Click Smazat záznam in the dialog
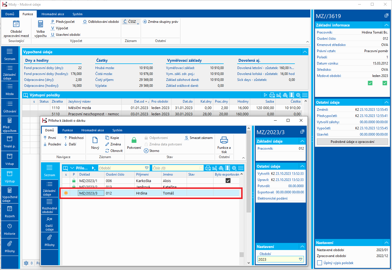392x270 pixels. click(x=199, y=138)
